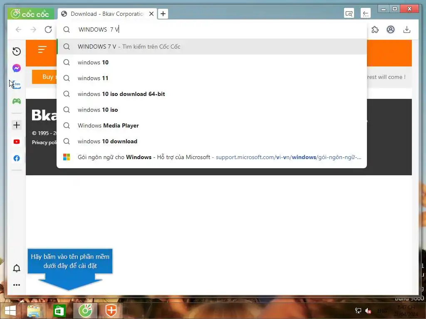Open the orange shield app in taskbar
426x319 pixels.
(x=111, y=311)
